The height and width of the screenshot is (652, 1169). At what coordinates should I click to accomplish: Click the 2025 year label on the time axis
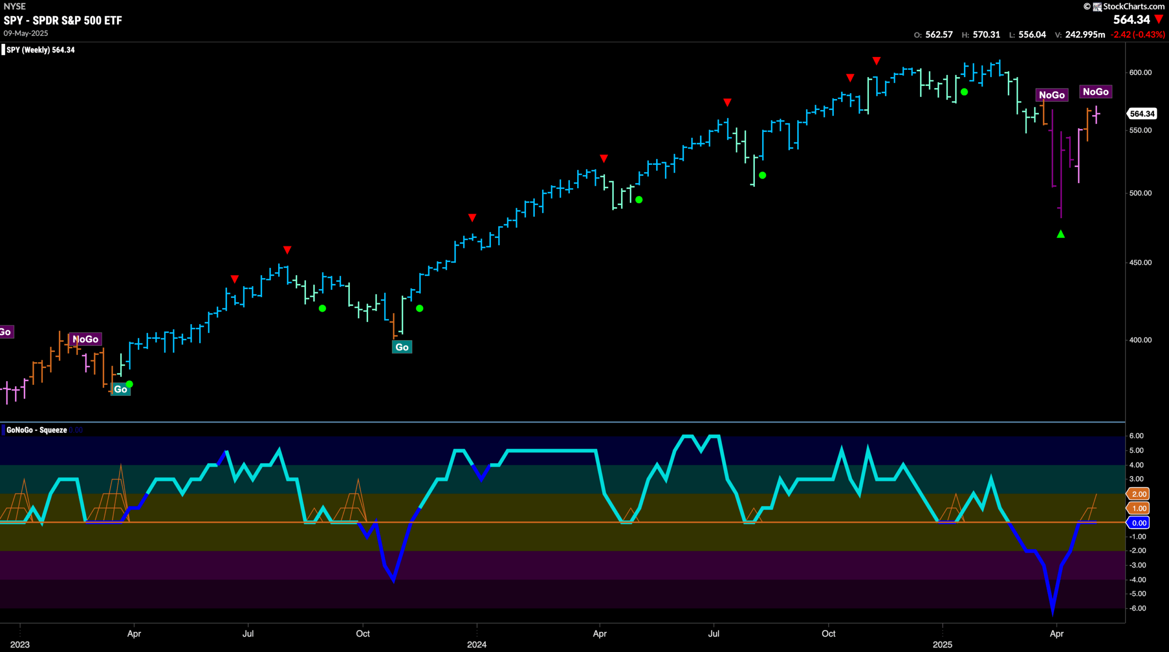[x=943, y=645]
